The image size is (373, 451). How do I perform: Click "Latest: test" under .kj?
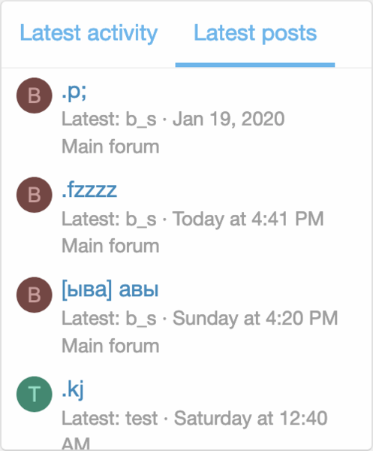tap(110, 418)
